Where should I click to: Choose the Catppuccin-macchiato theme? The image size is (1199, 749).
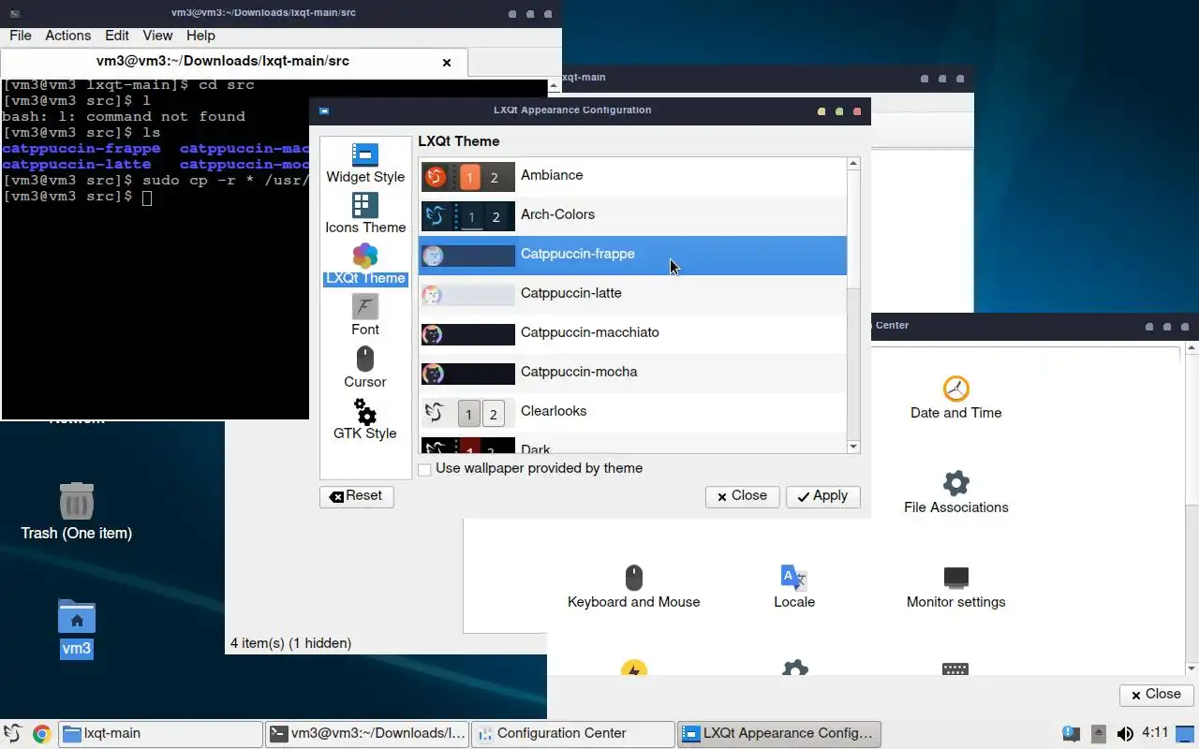(632, 333)
